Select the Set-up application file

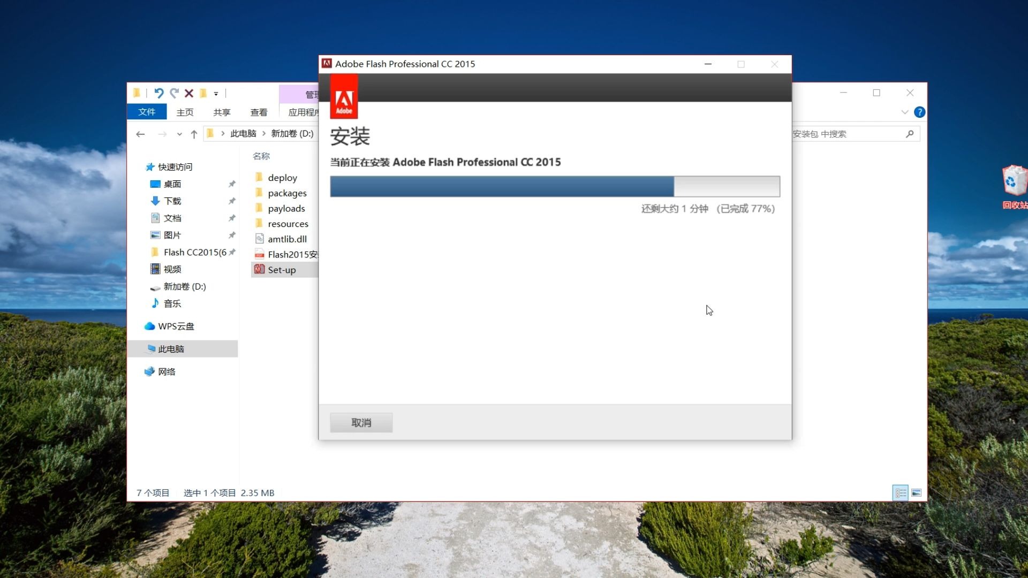284,270
